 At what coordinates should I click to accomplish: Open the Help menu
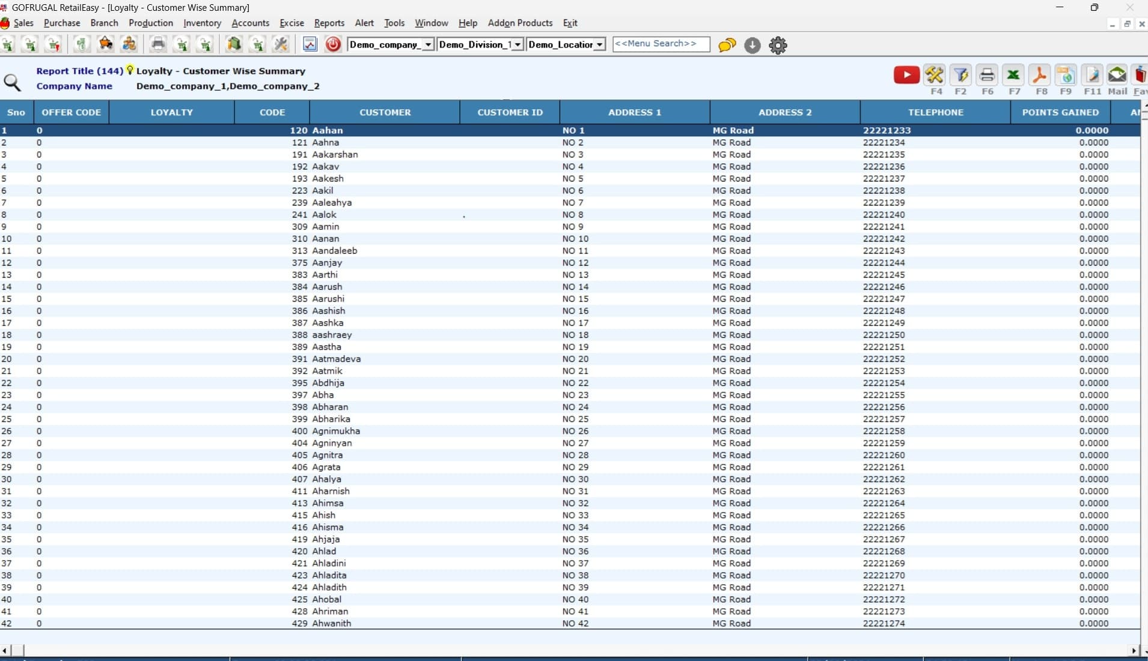[x=468, y=23]
